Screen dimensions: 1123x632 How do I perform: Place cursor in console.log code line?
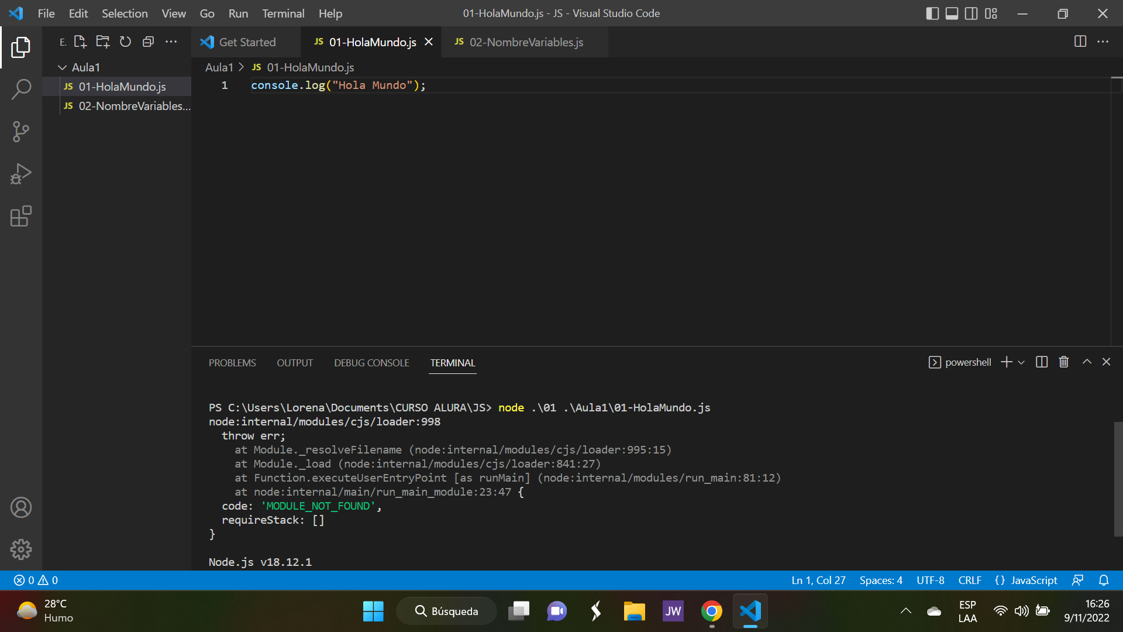point(338,85)
